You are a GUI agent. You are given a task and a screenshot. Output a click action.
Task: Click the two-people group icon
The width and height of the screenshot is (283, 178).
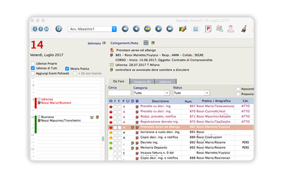[219, 29]
